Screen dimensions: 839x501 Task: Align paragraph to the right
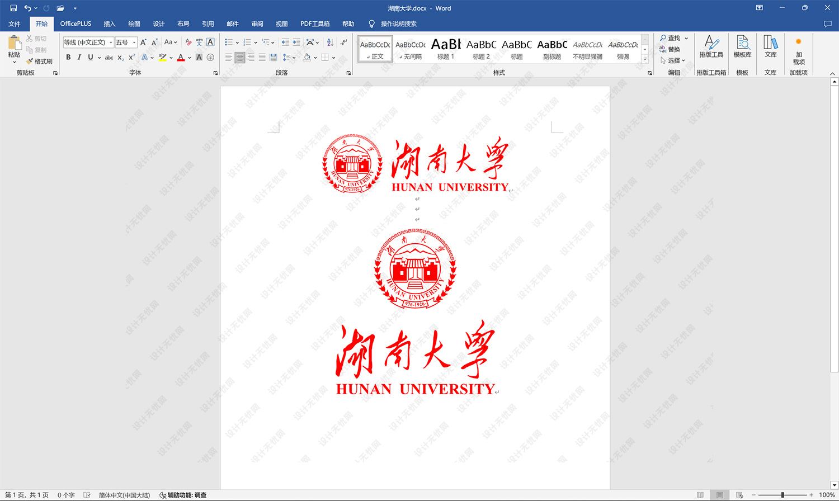click(x=251, y=58)
